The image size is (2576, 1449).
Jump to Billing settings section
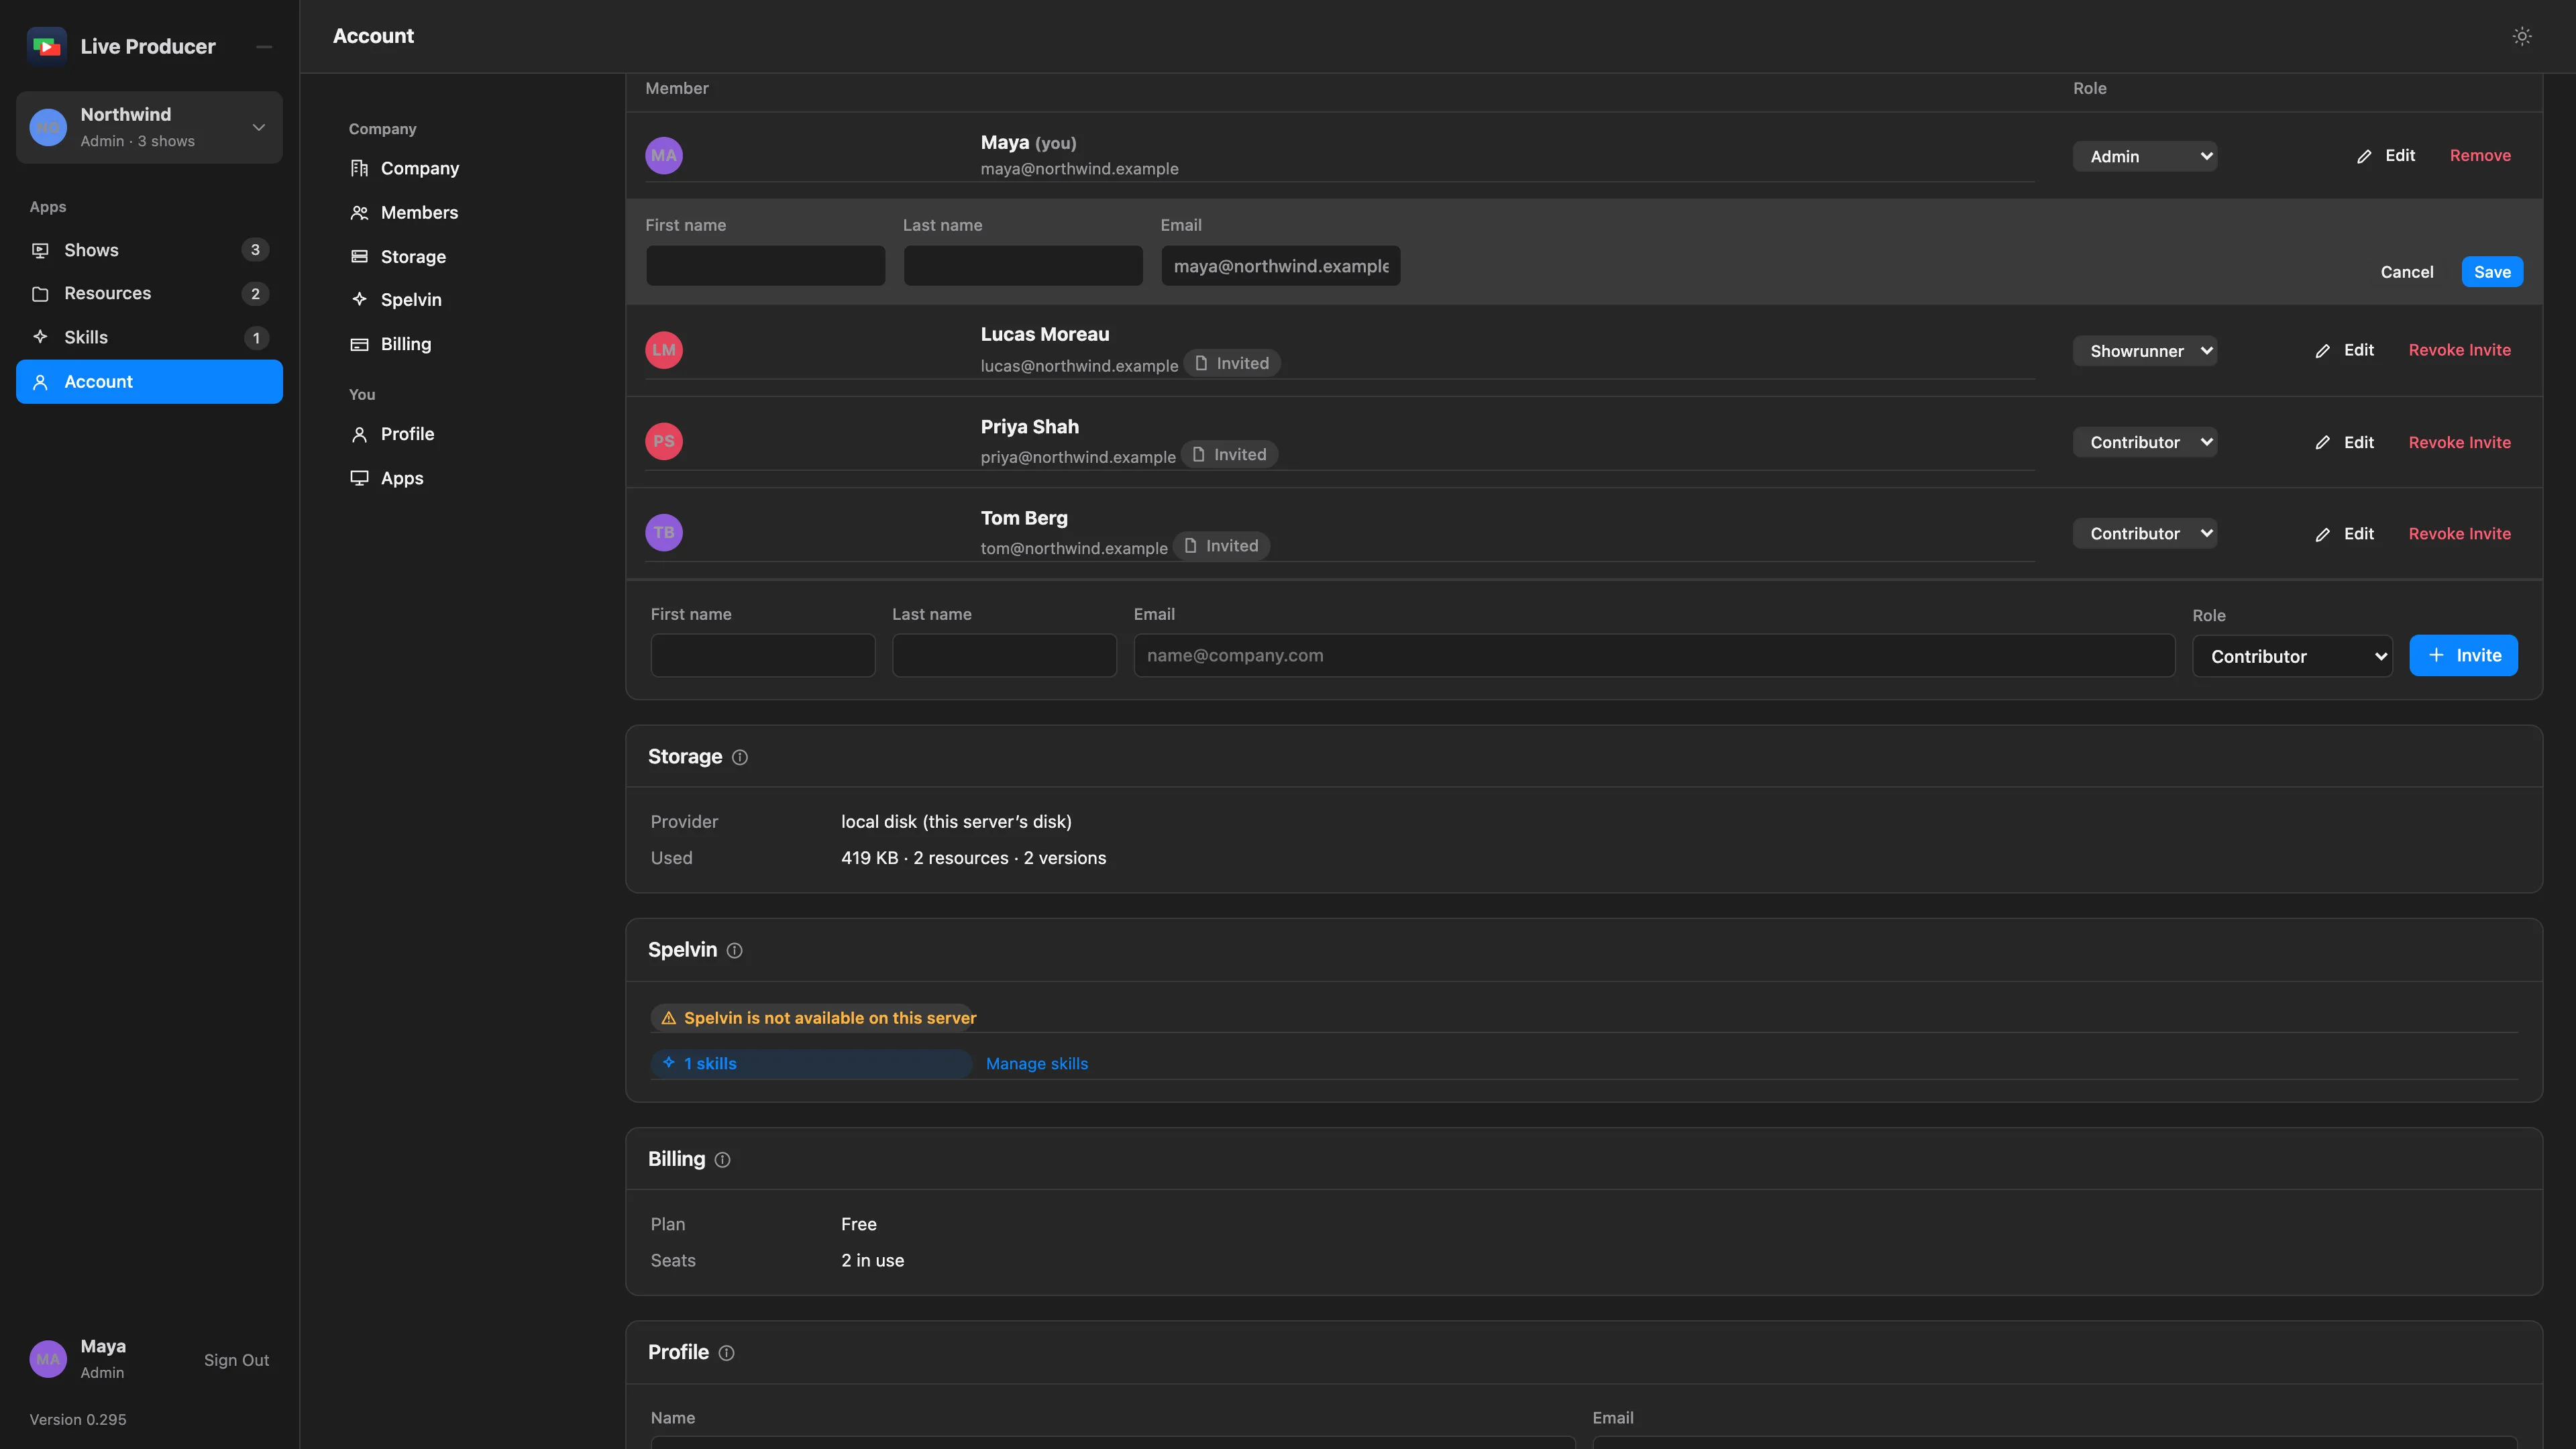coord(391,344)
